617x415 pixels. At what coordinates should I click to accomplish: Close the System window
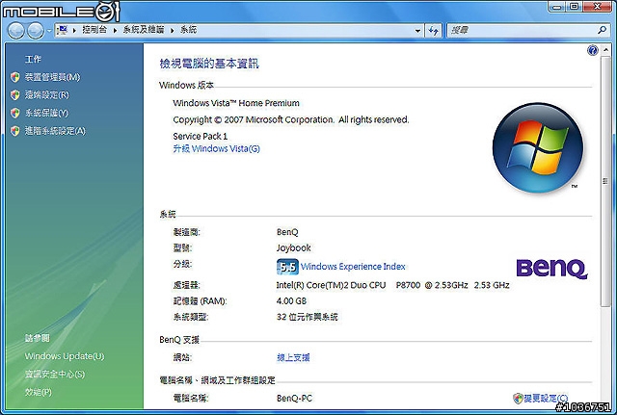598,7
